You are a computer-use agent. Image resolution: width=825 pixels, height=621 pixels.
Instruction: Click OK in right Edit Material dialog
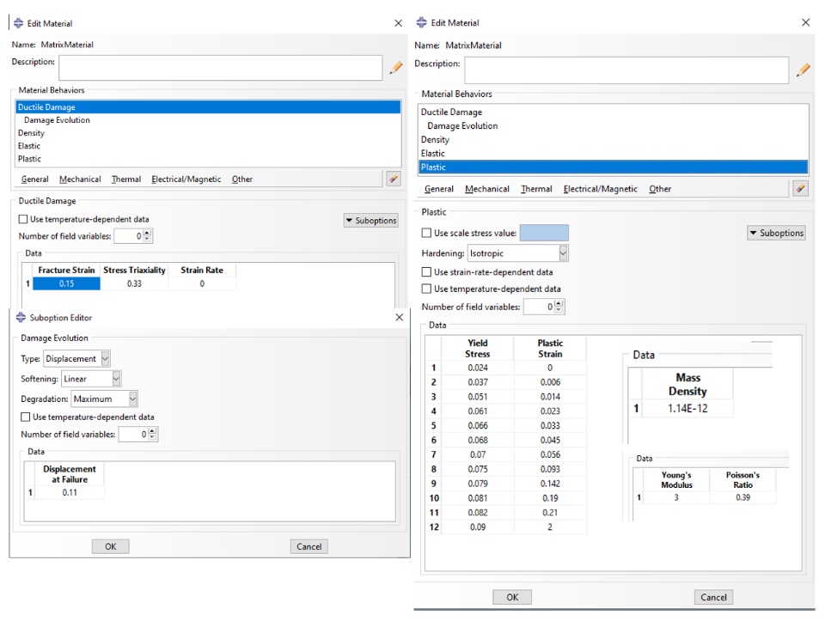(512, 597)
